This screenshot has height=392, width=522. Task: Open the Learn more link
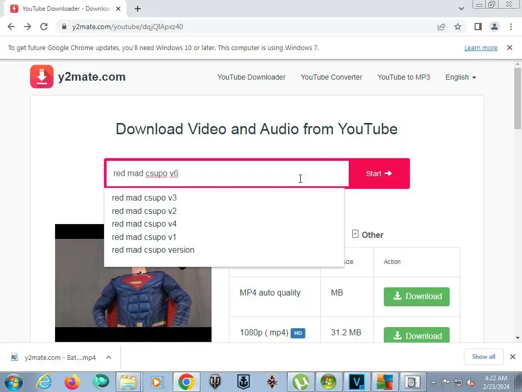[481, 47]
